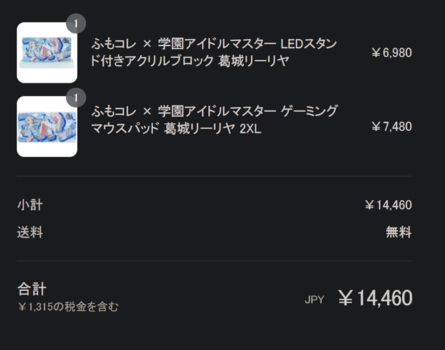Click 葛城リーリヤ text in acrylic block title
Viewport: 445px width, 350px height.
tap(254, 61)
